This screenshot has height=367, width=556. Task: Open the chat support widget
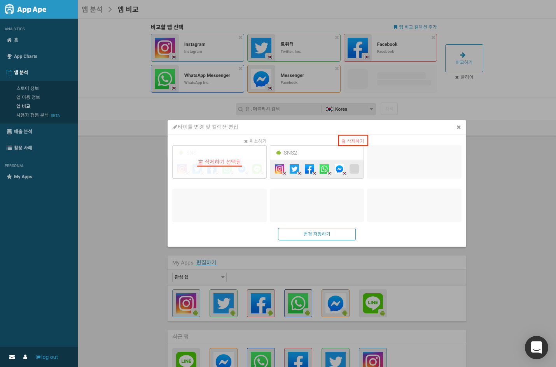[537, 348]
